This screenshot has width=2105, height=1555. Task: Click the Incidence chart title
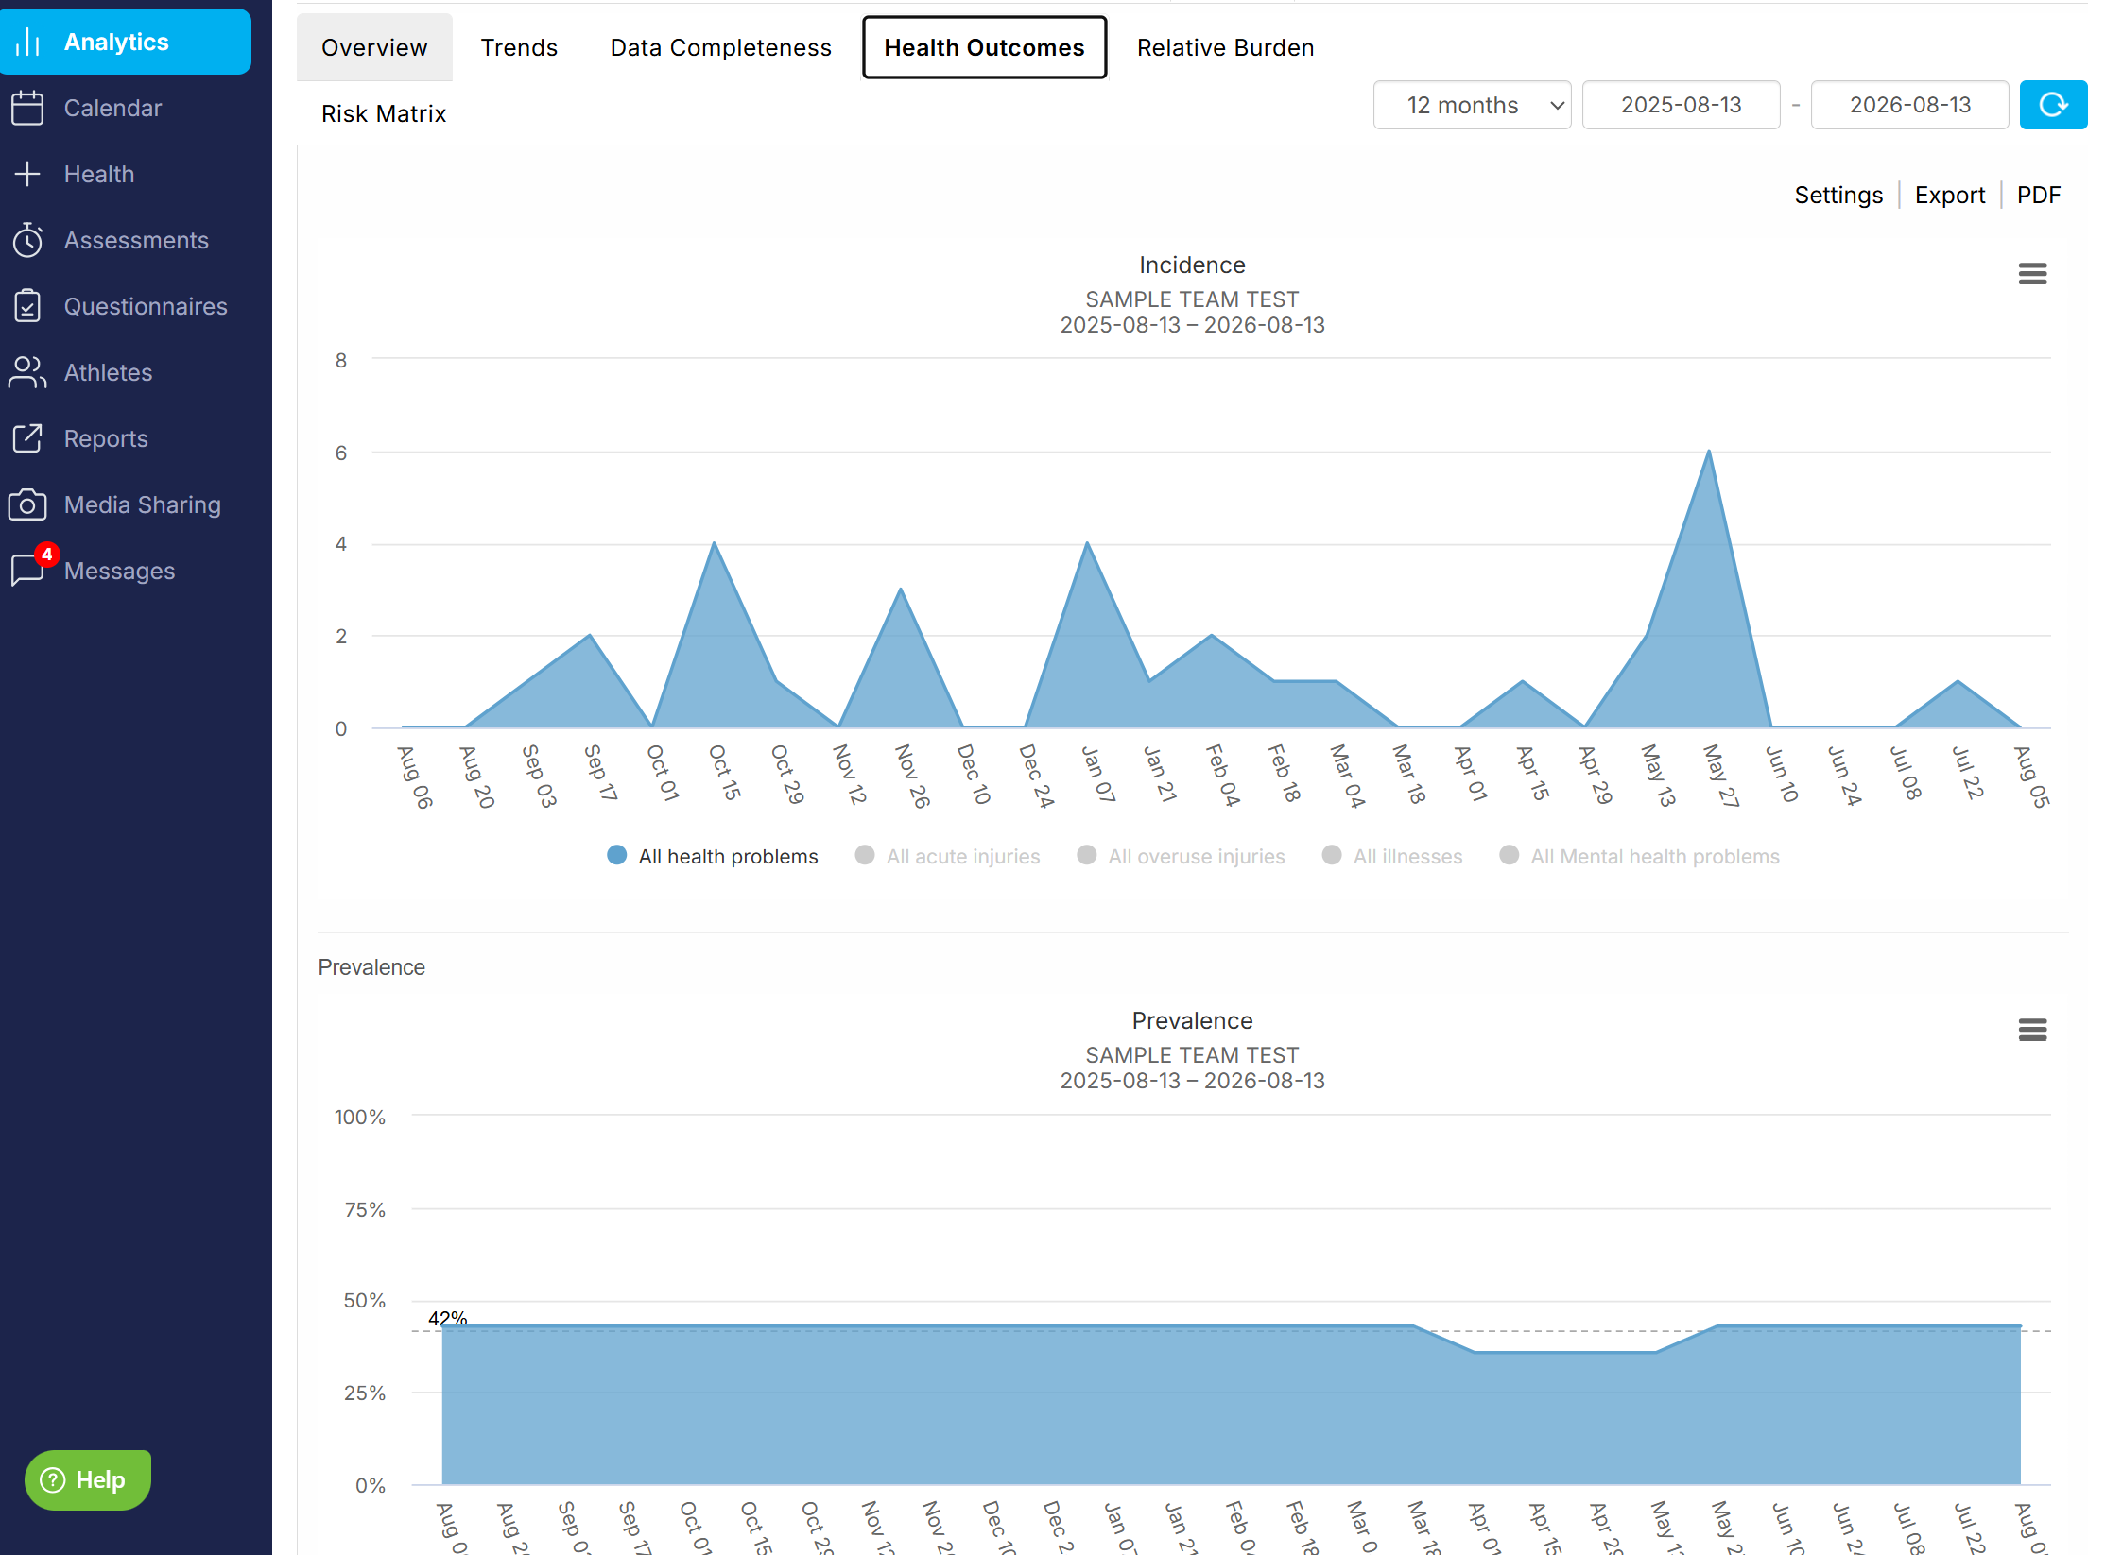click(1192, 265)
